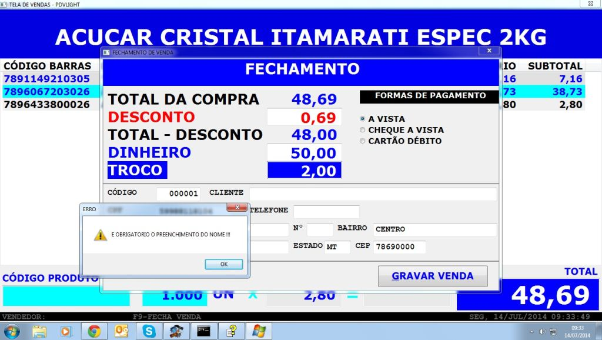
Task: Click the CEP field containing 78690000
Action: pyautogui.click(x=400, y=247)
